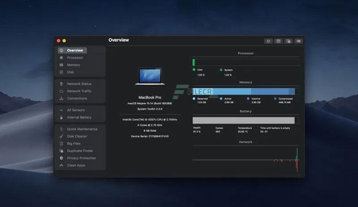Viewport: 358px width, 207px height.
Task: Click the Network section heading
Action: 246,142
